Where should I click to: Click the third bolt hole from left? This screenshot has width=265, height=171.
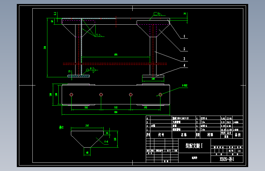131,95
